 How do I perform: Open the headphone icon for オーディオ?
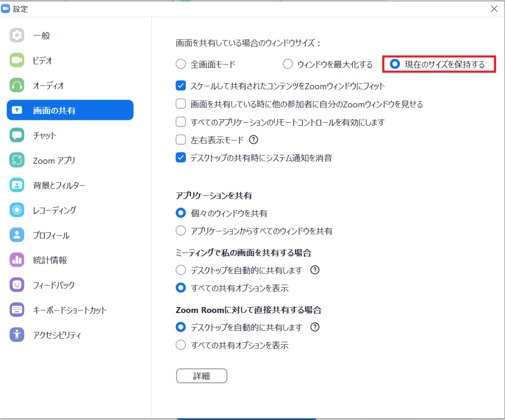[17, 85]
